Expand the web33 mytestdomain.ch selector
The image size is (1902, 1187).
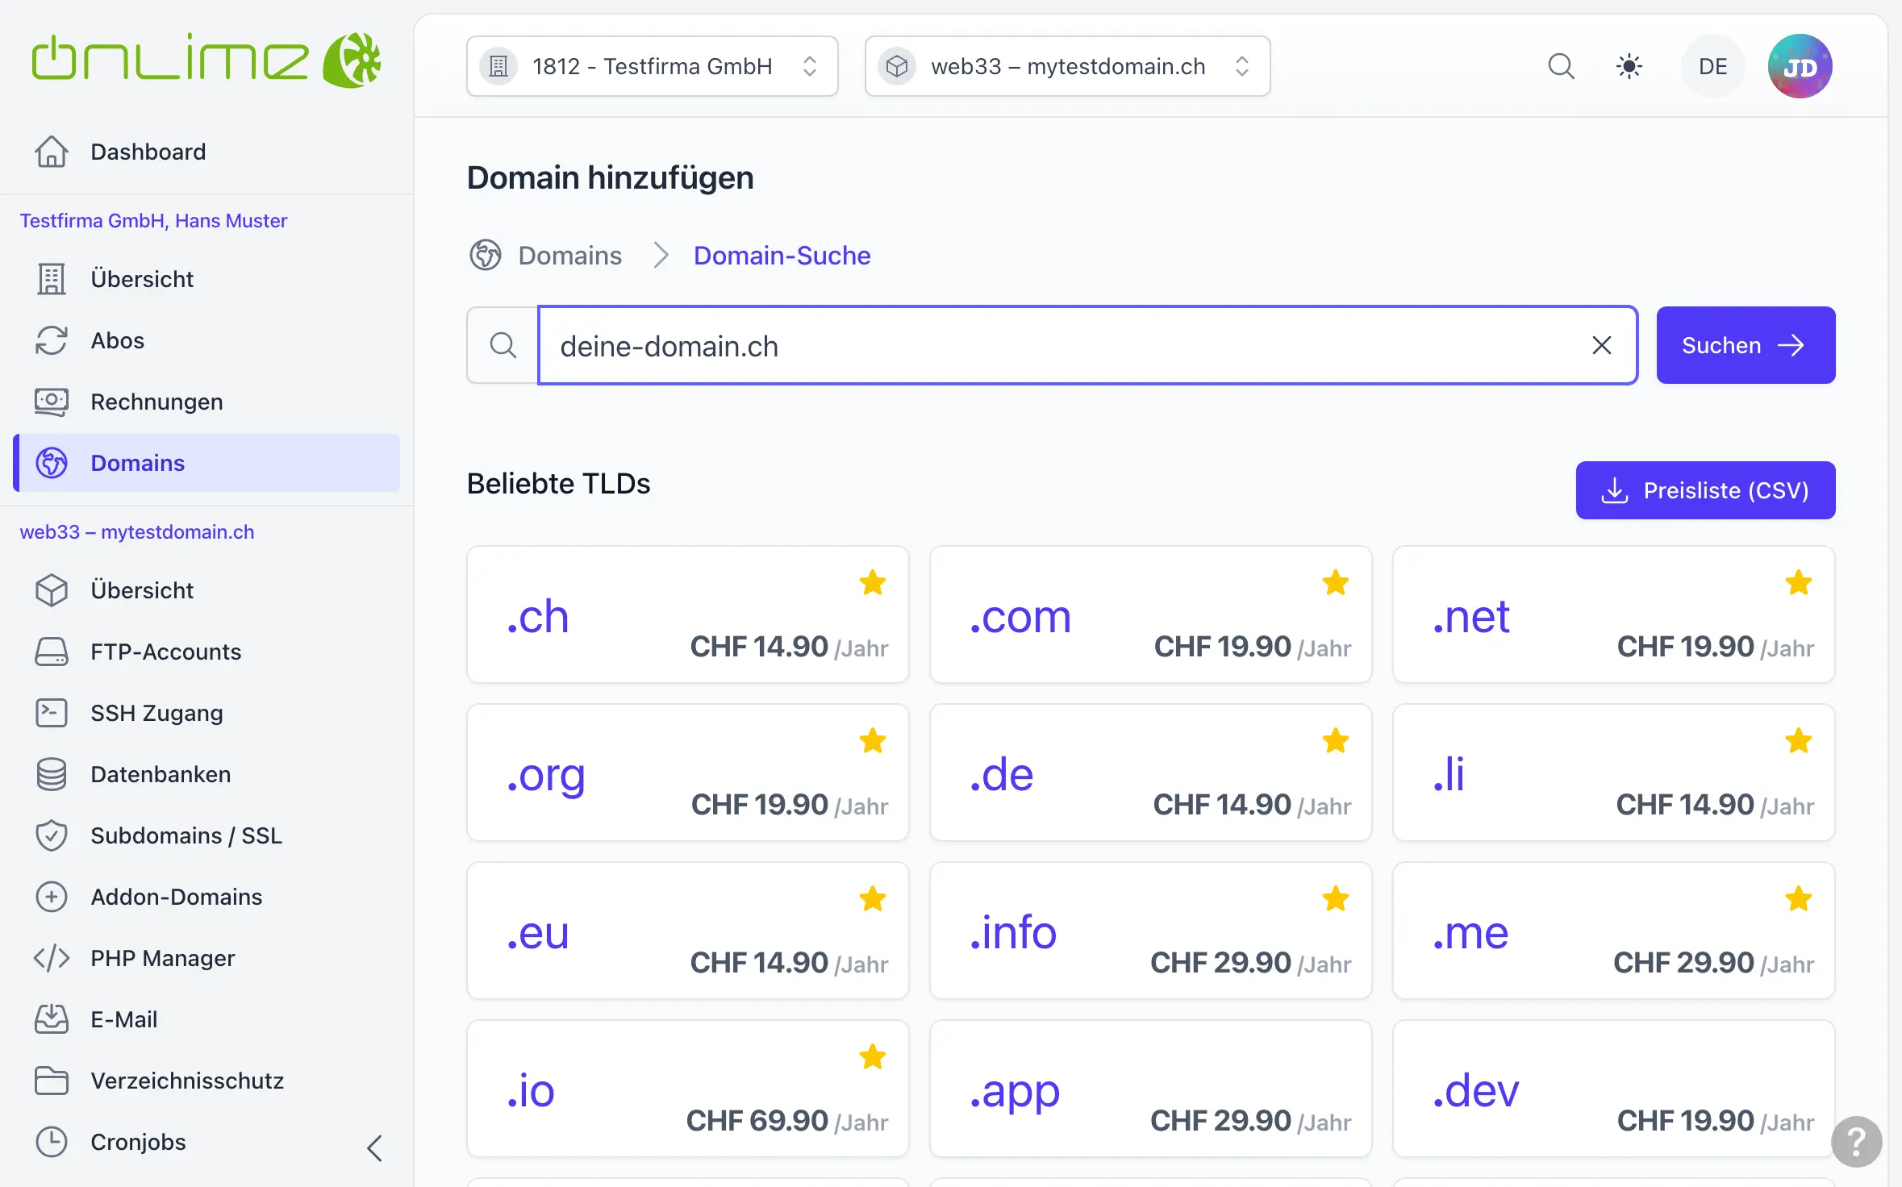pyautogui.click(x=1067, y=66)
